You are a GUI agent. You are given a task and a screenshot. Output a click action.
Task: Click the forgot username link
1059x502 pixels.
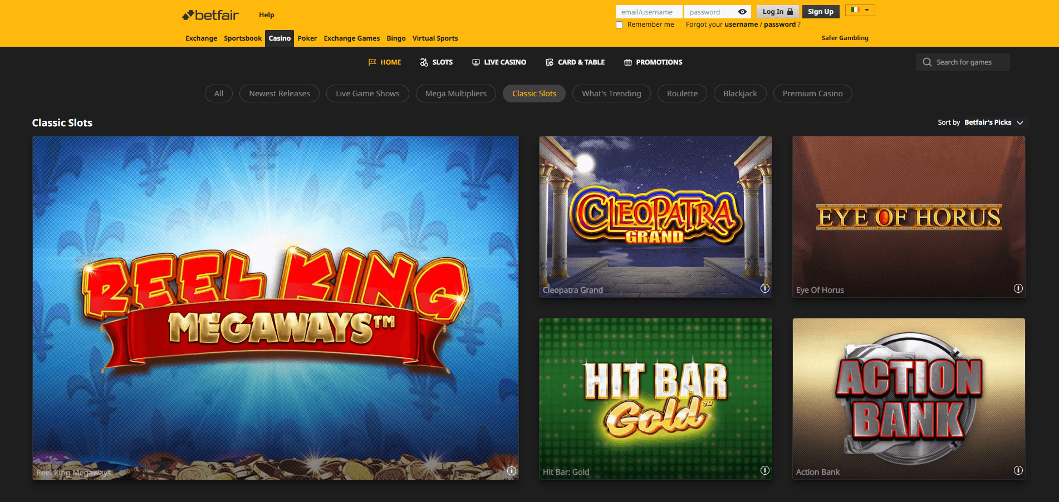click(741, 24)
